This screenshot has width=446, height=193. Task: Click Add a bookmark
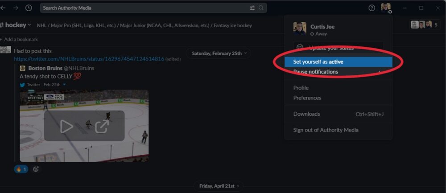click(x=20, y=40)
